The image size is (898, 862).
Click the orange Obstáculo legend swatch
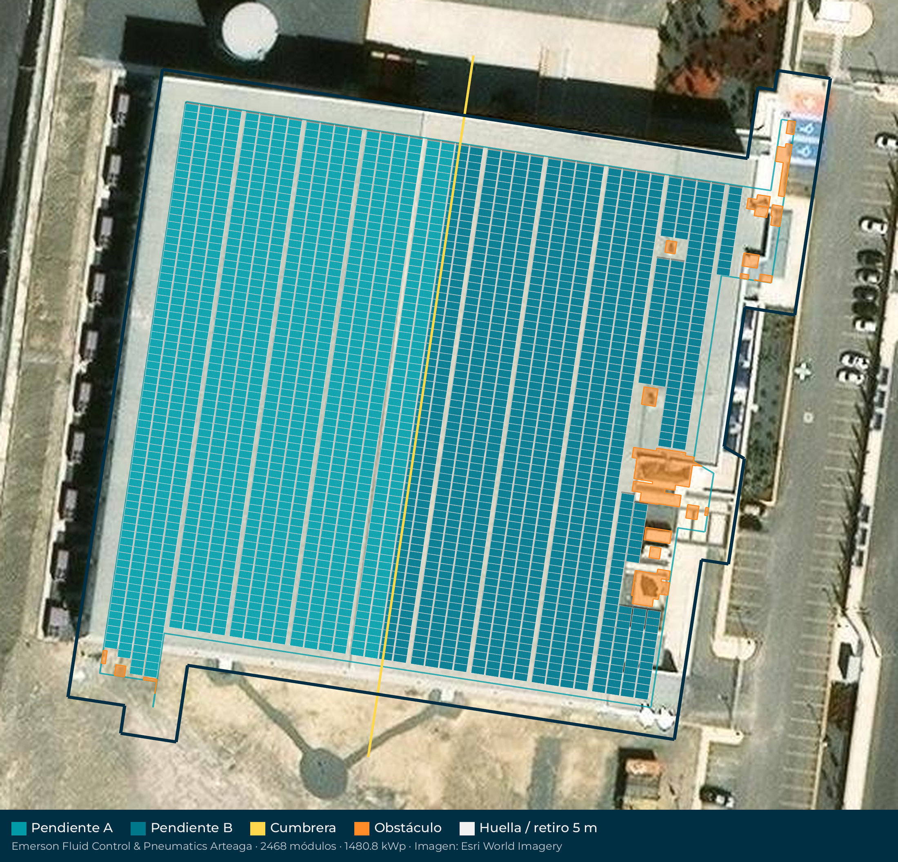[362, 829]
